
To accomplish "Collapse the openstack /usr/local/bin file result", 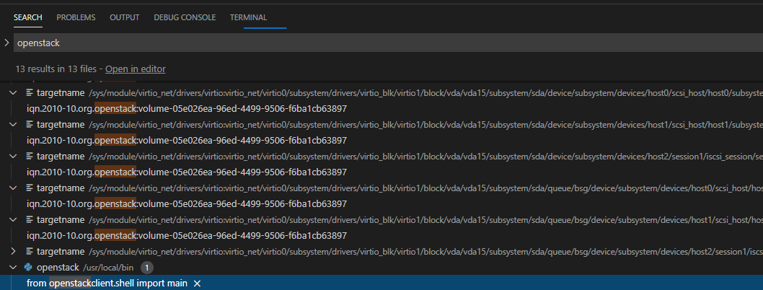I will 13,267.
